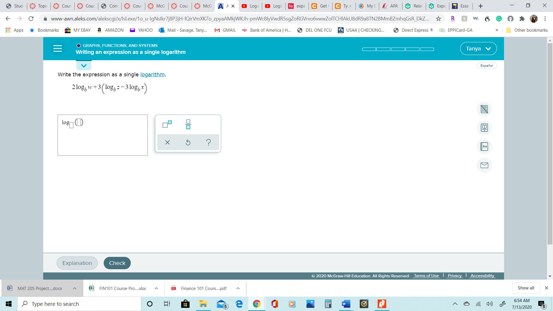Click the exponent template button
Viewport: 553px width, 311px height.
[x=167, y=124]
